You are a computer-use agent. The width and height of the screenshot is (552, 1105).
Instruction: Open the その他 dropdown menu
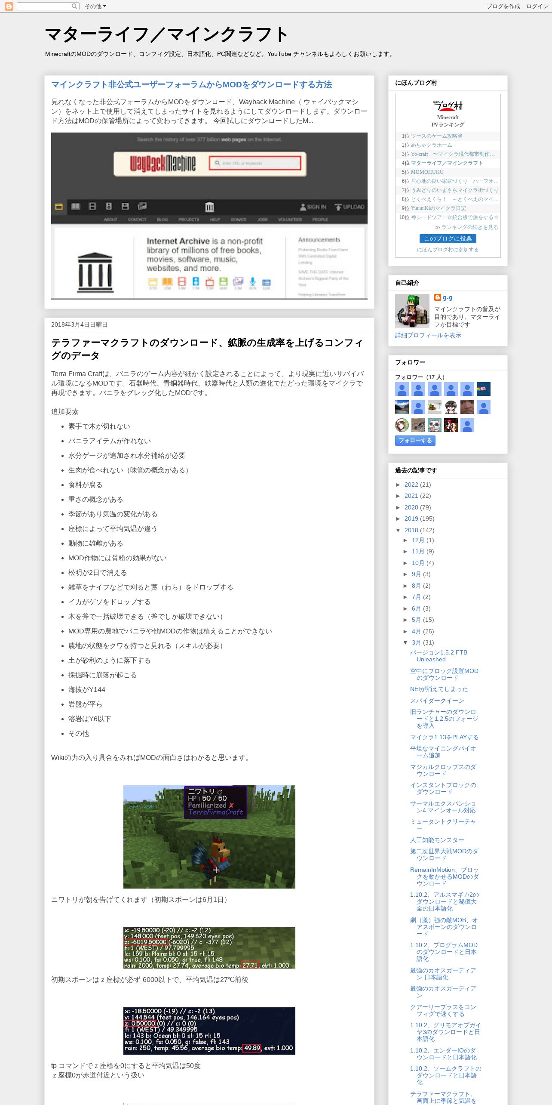click(x=95, y=6)
